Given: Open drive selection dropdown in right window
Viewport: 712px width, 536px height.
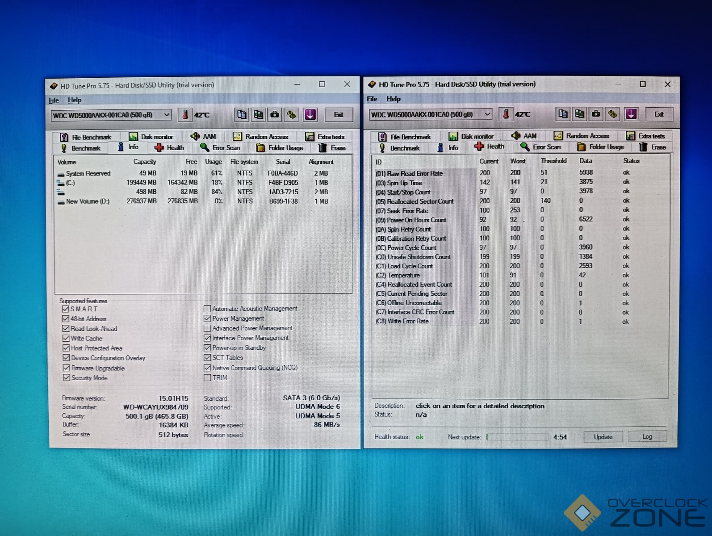Looking at the screenshot, I should click(431, 114).
